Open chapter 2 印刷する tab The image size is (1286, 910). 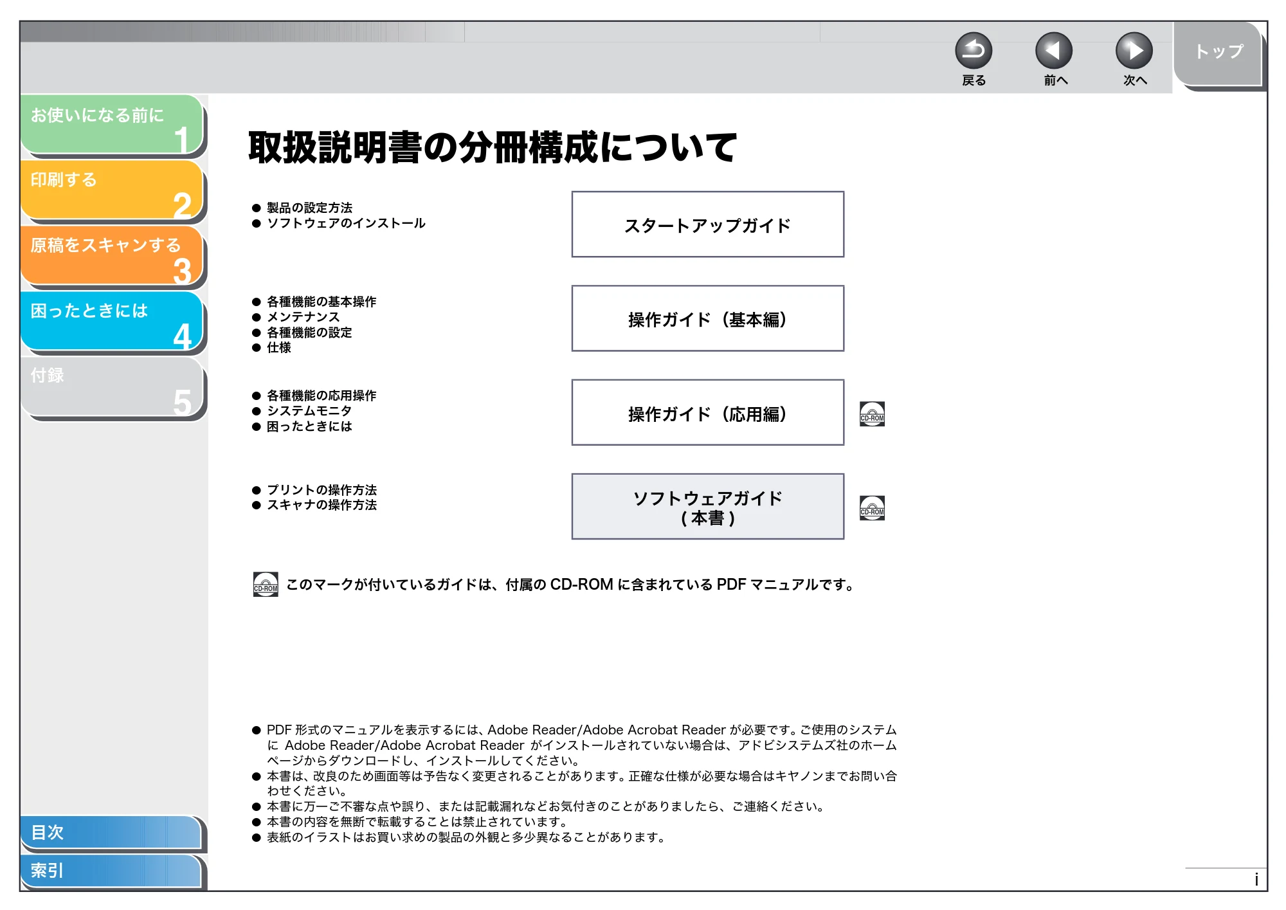112,190
